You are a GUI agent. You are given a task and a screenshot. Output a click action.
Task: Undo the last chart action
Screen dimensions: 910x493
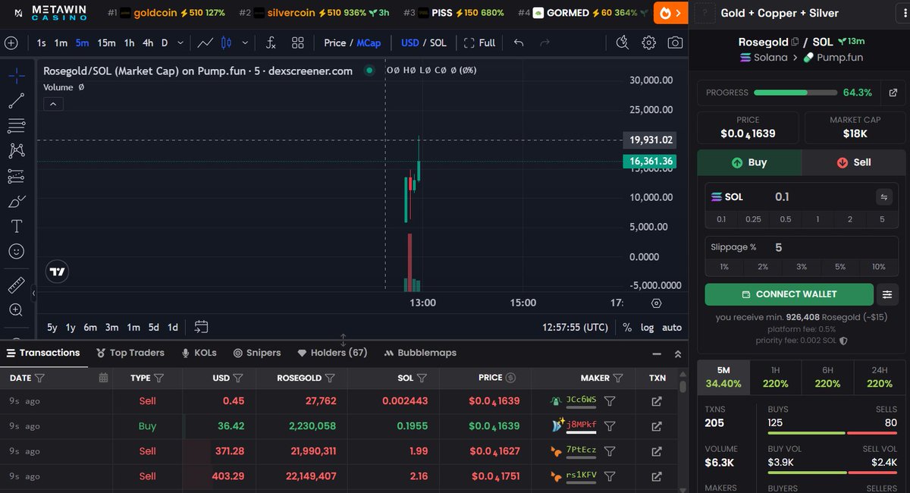tap(519, 43)
